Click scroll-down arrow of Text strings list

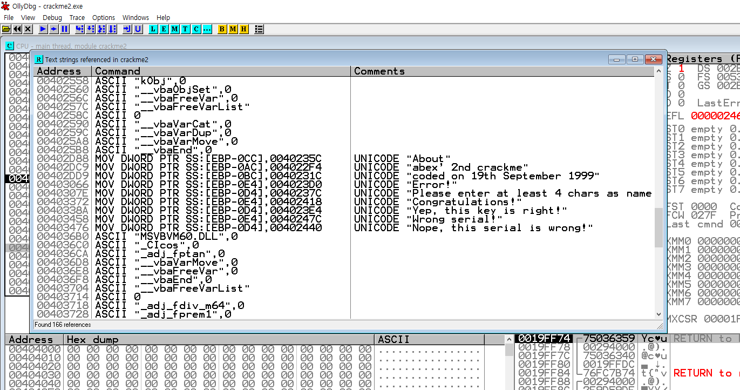pos(658,314)
